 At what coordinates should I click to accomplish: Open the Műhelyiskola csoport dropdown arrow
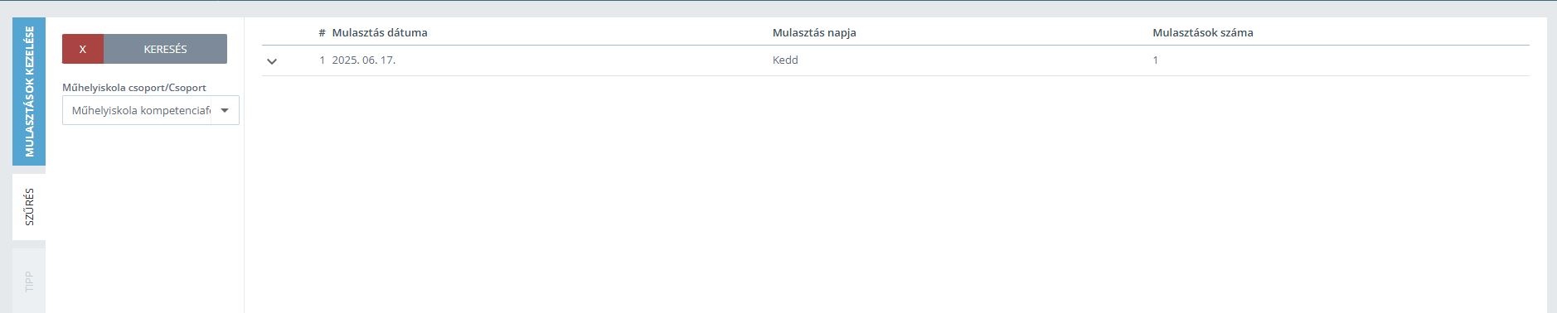[x=225, y=111]
